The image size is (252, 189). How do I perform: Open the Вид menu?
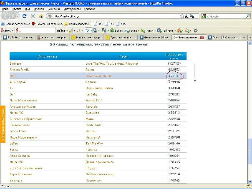(x=28, y=9)
